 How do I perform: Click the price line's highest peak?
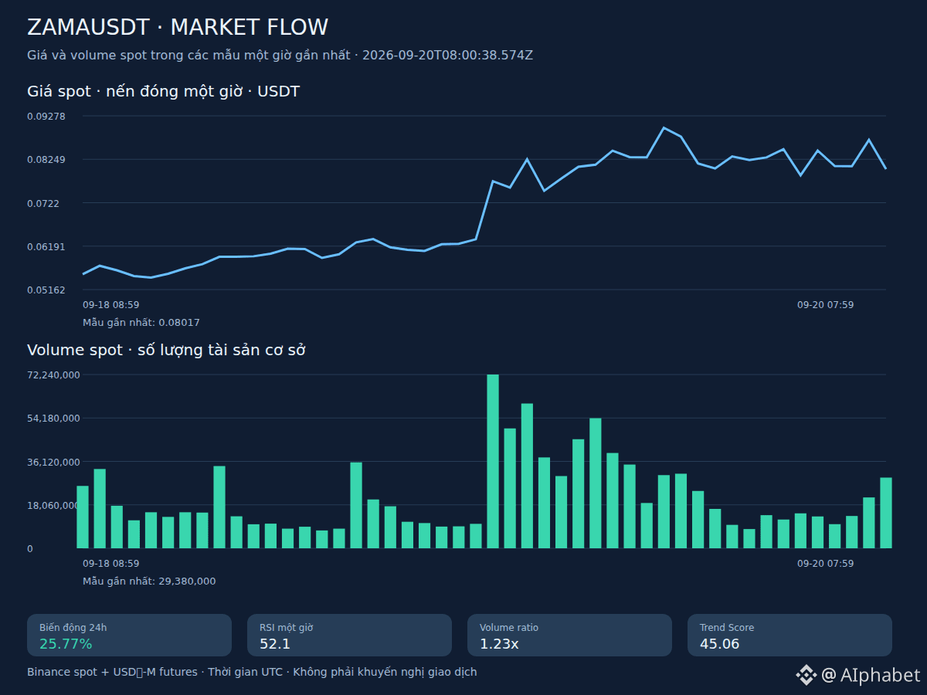tap(664, 128)
